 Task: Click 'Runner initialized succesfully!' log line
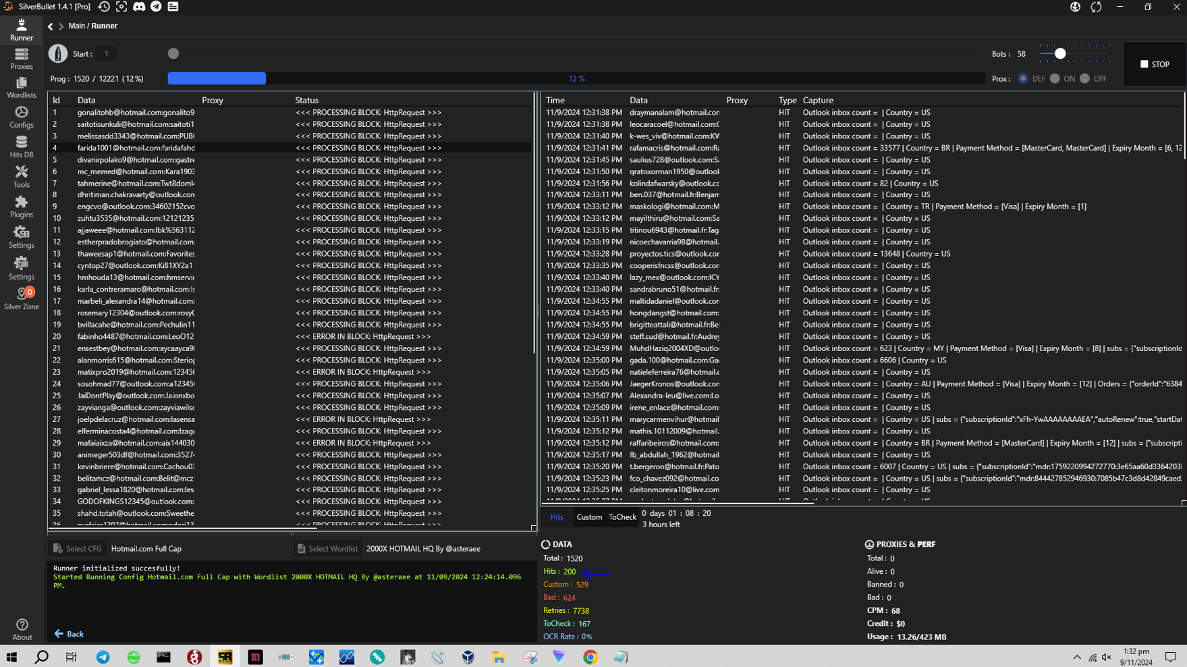117,568
